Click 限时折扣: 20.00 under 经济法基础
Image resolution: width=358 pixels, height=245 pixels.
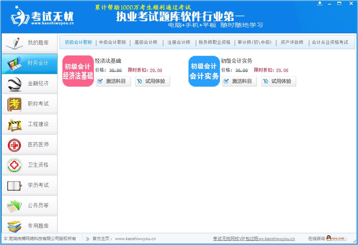pyautogui.click(x=145, y=70)
